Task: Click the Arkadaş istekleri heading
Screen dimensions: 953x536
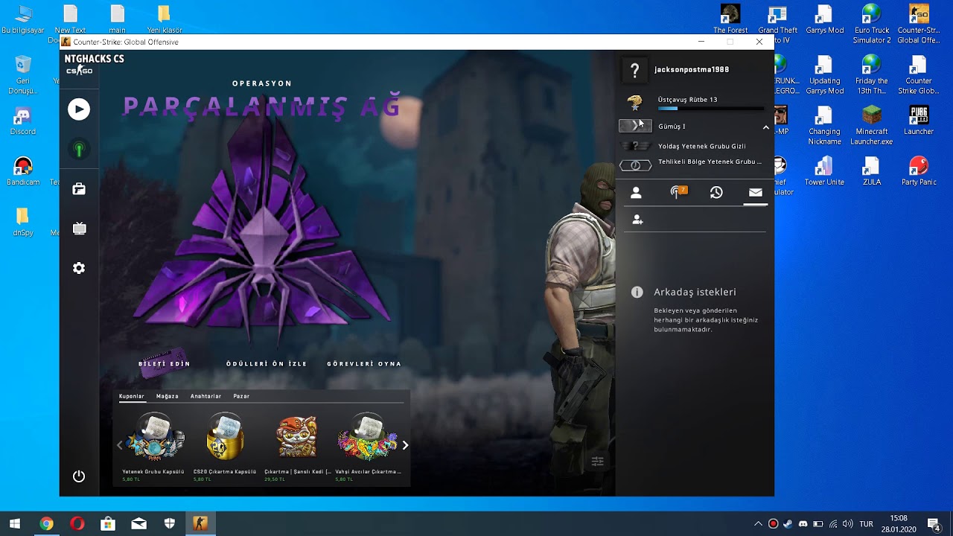Action: click(x=695, y=292)
